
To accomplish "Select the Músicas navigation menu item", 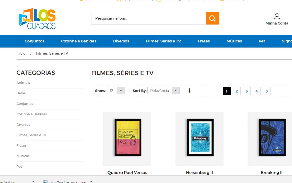I will 234,41.
